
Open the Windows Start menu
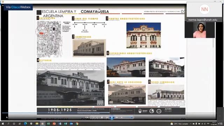tap(3, 124)
